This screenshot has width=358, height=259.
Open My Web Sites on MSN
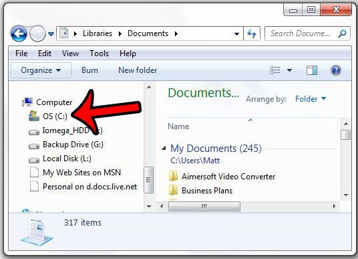pyautogui.click(x=81, y=173)
